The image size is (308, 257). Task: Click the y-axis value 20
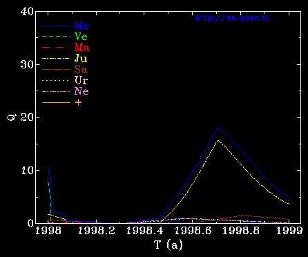[x=27, y=117]
